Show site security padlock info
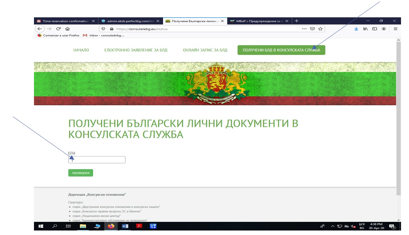 pyautogui.click(x=112, y=29)
